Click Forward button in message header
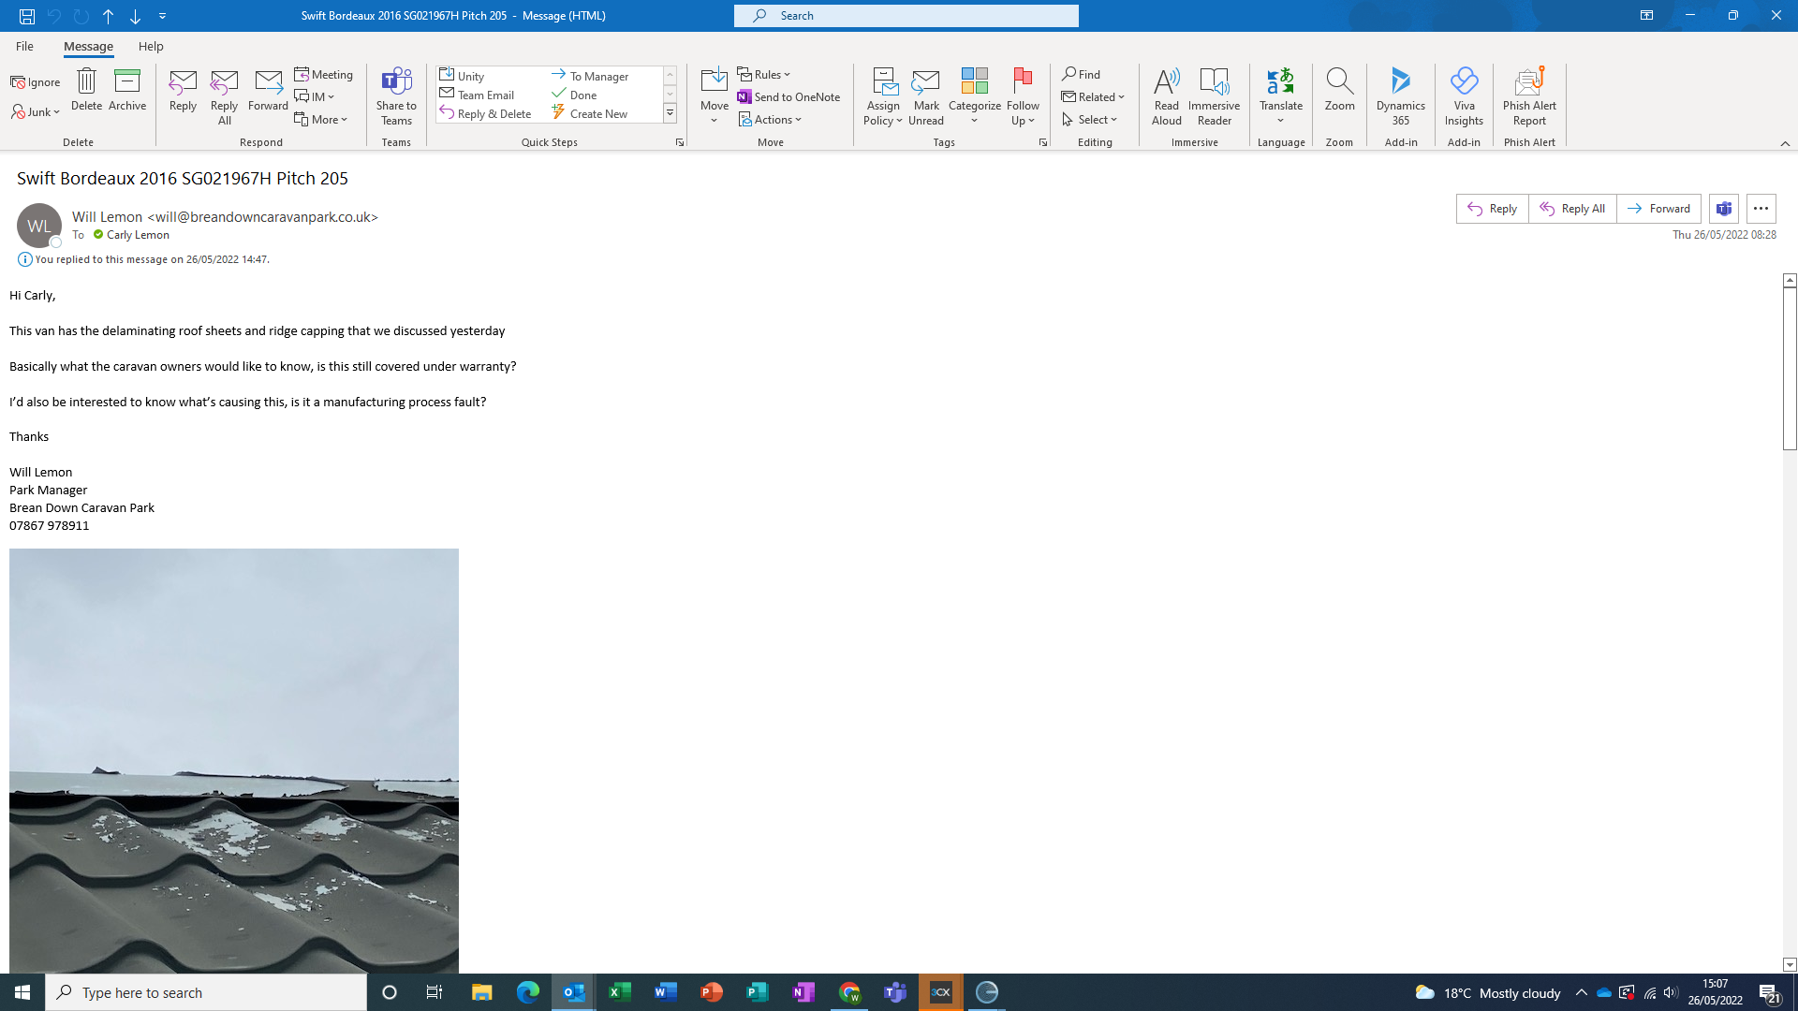 1658,209
